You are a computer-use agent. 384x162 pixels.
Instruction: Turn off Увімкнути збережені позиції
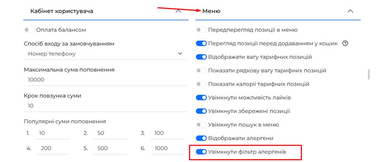pos(201,111)
